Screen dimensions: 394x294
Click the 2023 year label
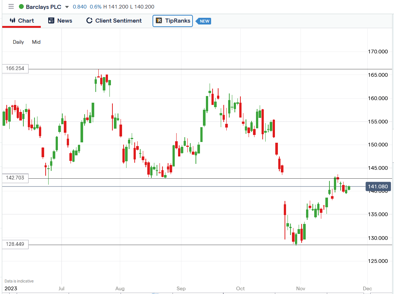(11, 288)
